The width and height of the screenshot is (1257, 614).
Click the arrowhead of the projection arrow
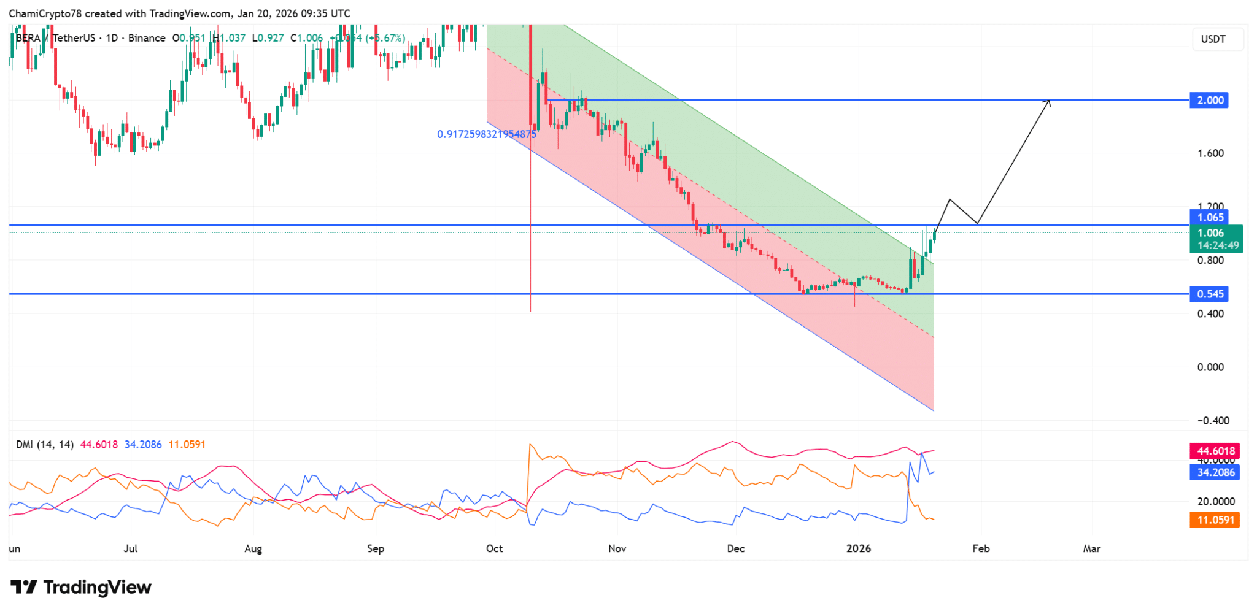[1048, 102]
